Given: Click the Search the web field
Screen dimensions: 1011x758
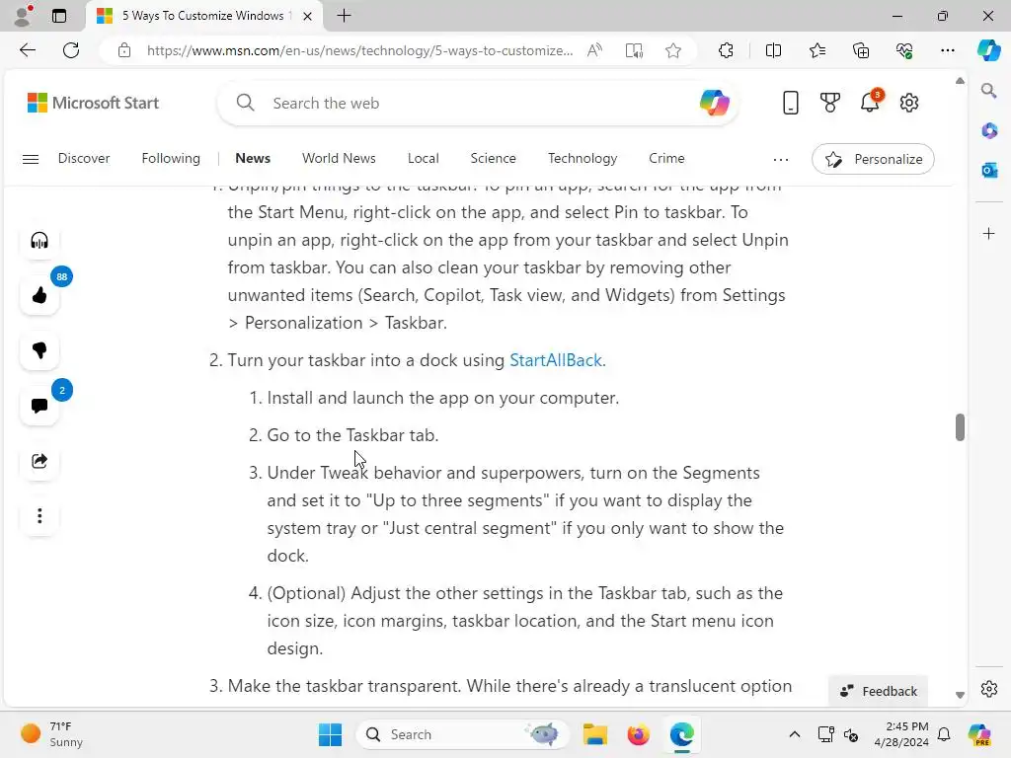Looking at the screenshot, I should 477,103.
